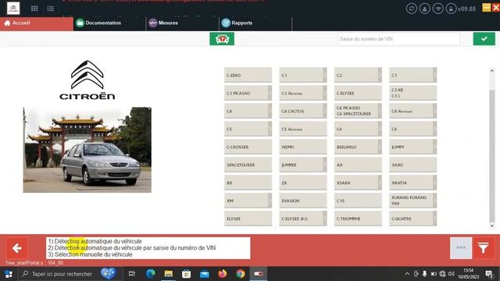Select the C5 Aircross model
500x281 pixels.
tap(303, 129)
